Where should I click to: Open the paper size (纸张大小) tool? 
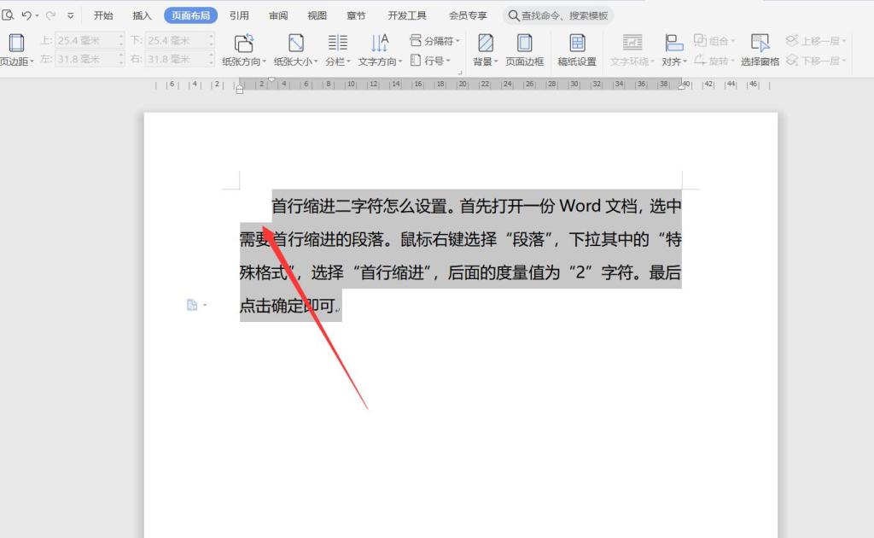pyautogui.click(x=295, y=43)
